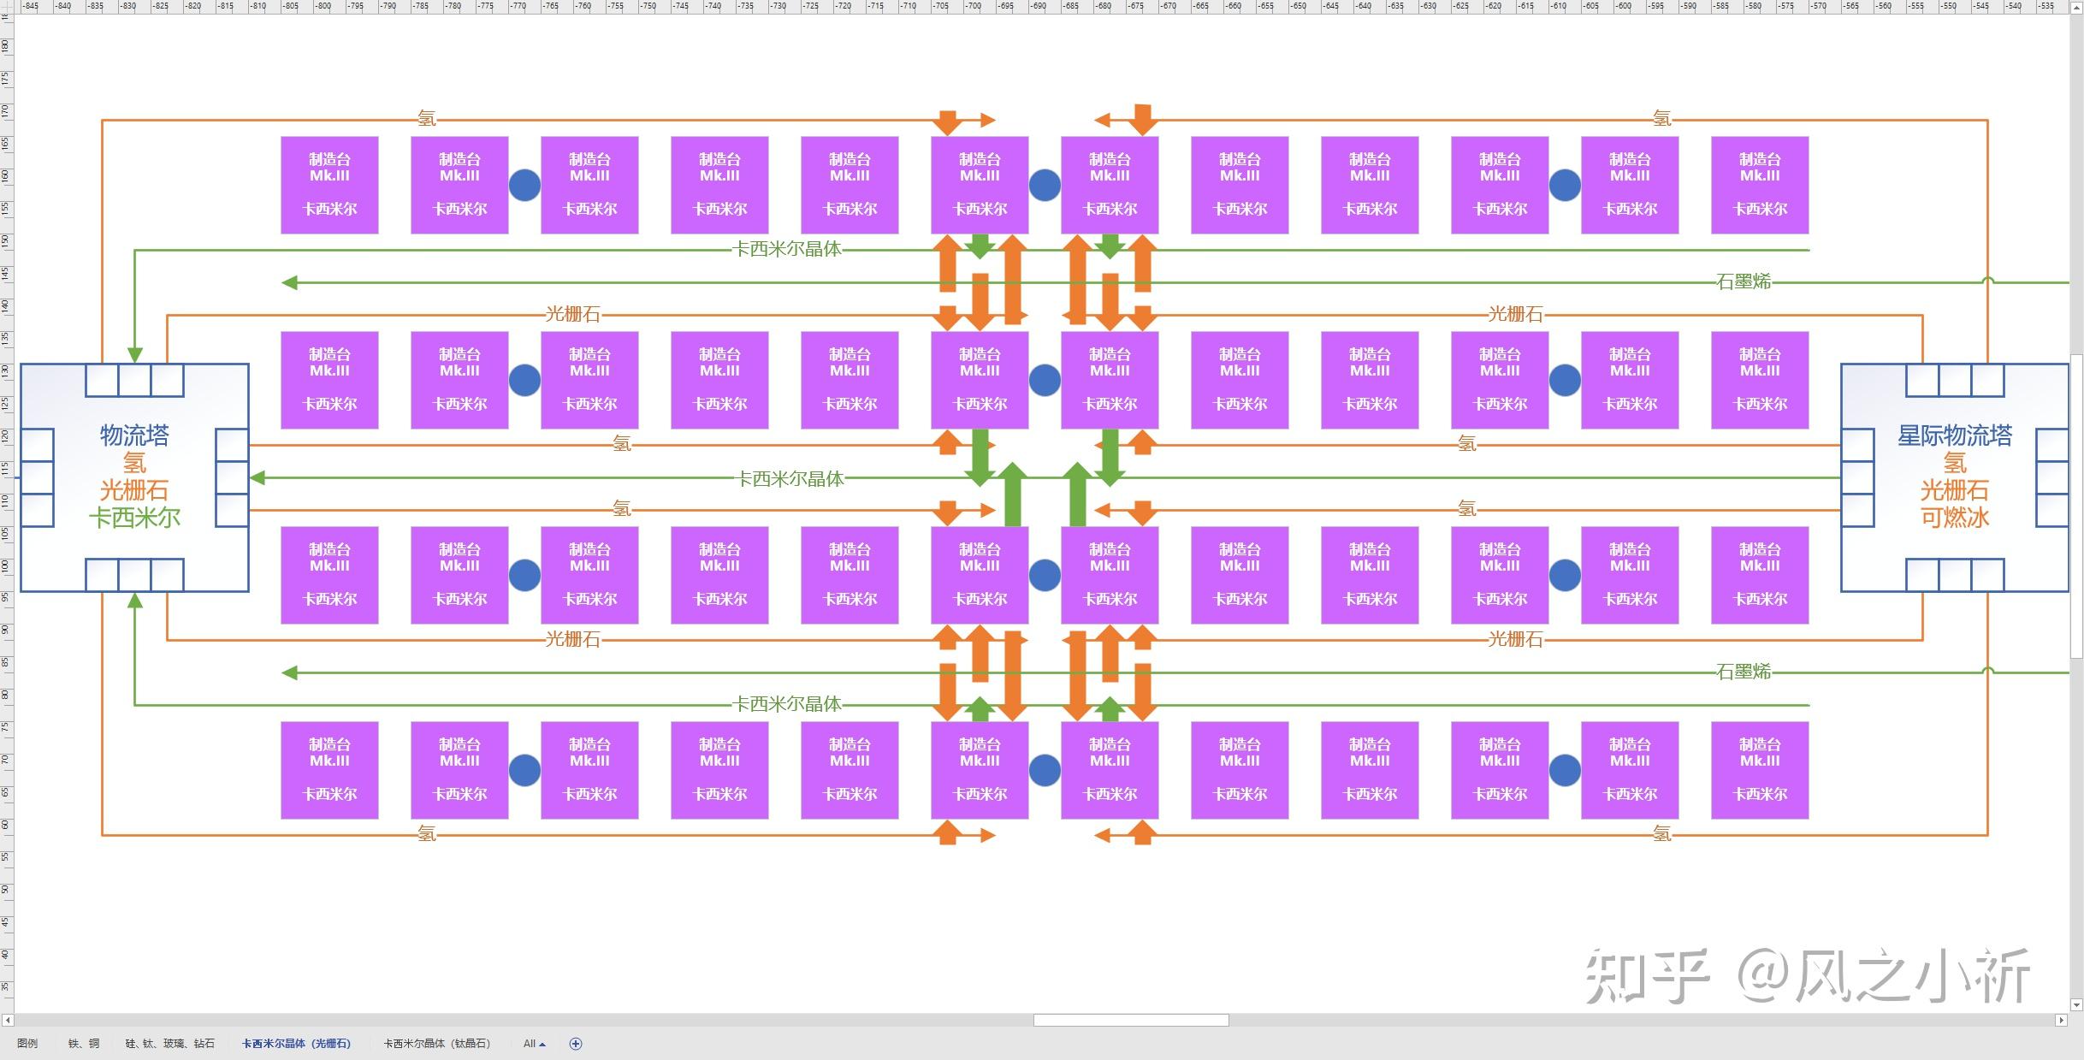This screenshot has height=1060, width=2084.
Task: Select the upper-left 光栅石 connector label
Action: pyautogui.click(x=573, y=314)
